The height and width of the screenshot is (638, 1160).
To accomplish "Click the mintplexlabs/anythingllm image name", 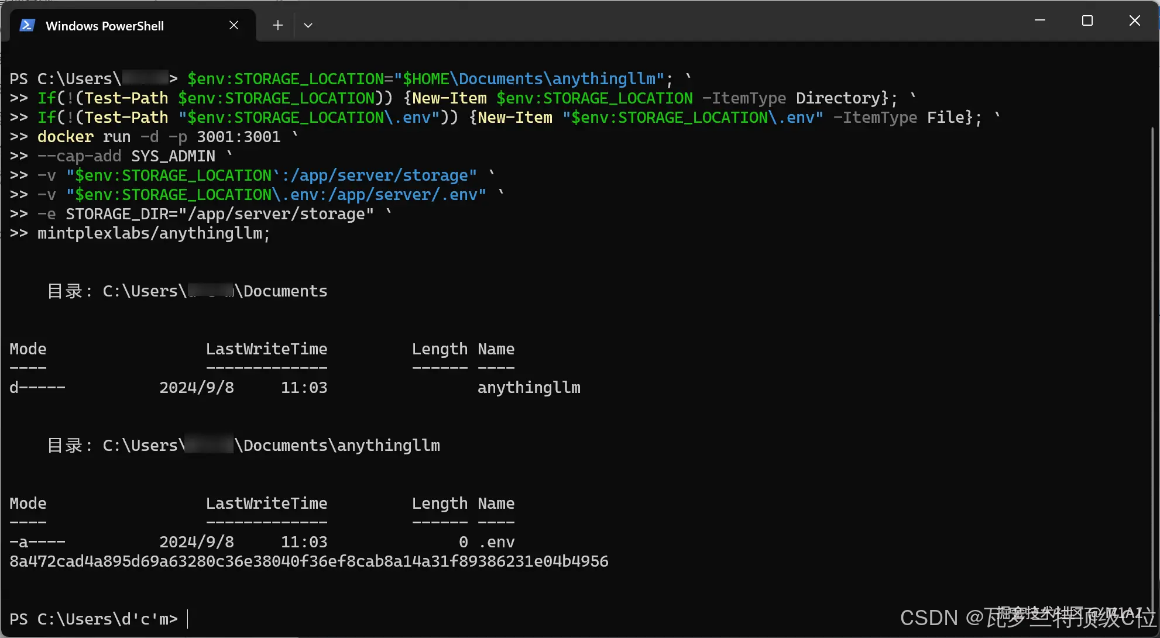I will tap(153, 233).
